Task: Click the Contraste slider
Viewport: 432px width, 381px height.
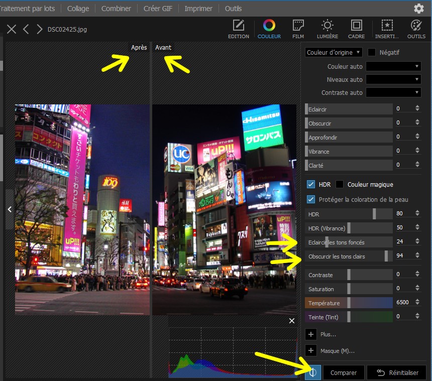Action: (x=349, y=275)
